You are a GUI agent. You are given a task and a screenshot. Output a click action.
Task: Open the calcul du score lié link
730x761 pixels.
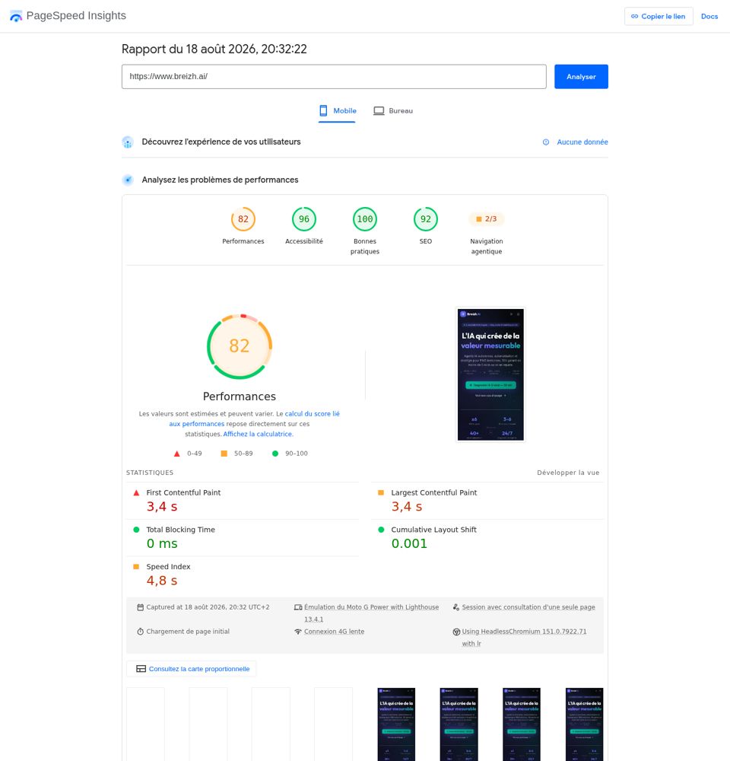[312, 414]
